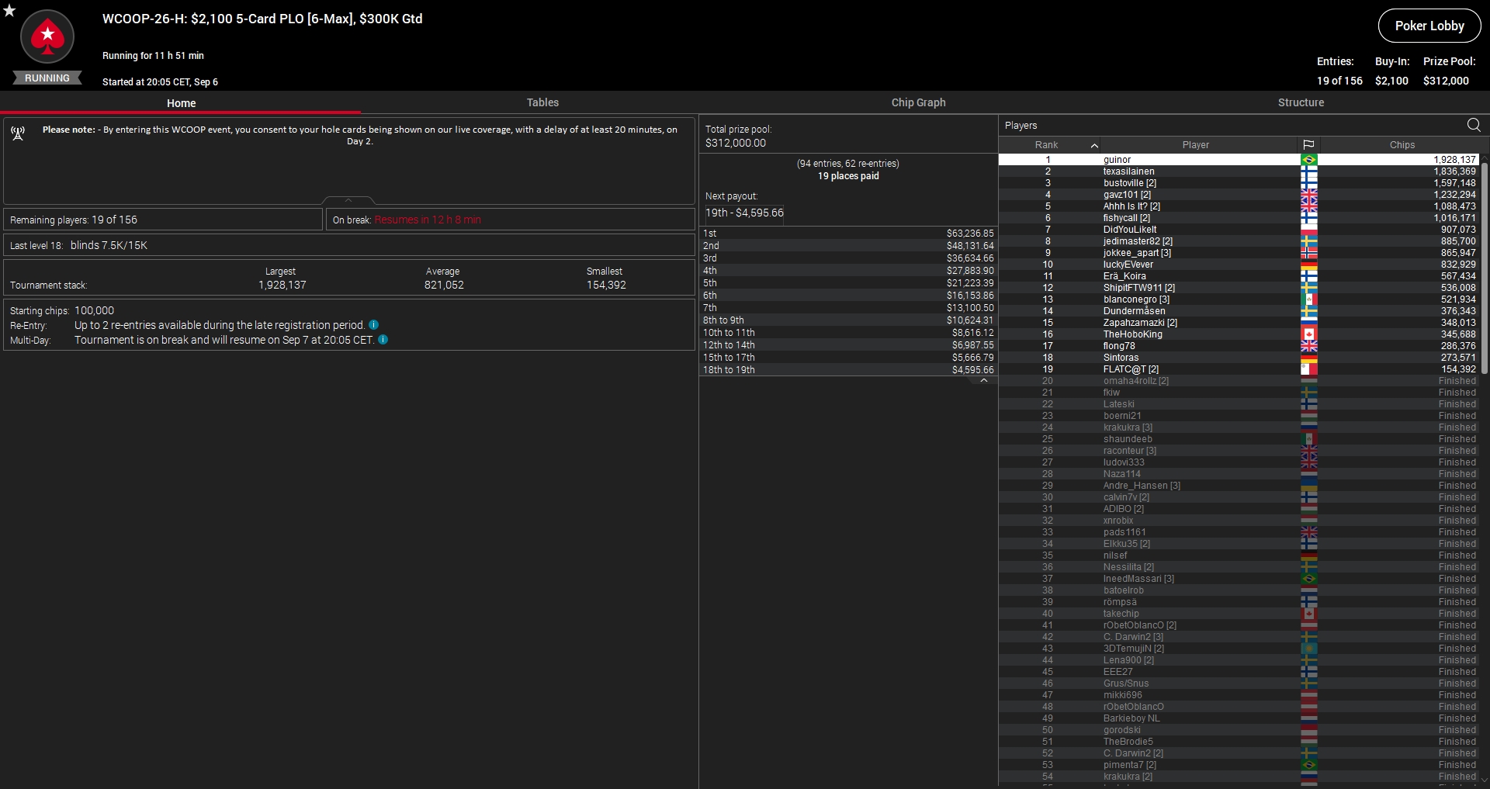Click Total prize pool $312,000.00

738,137
